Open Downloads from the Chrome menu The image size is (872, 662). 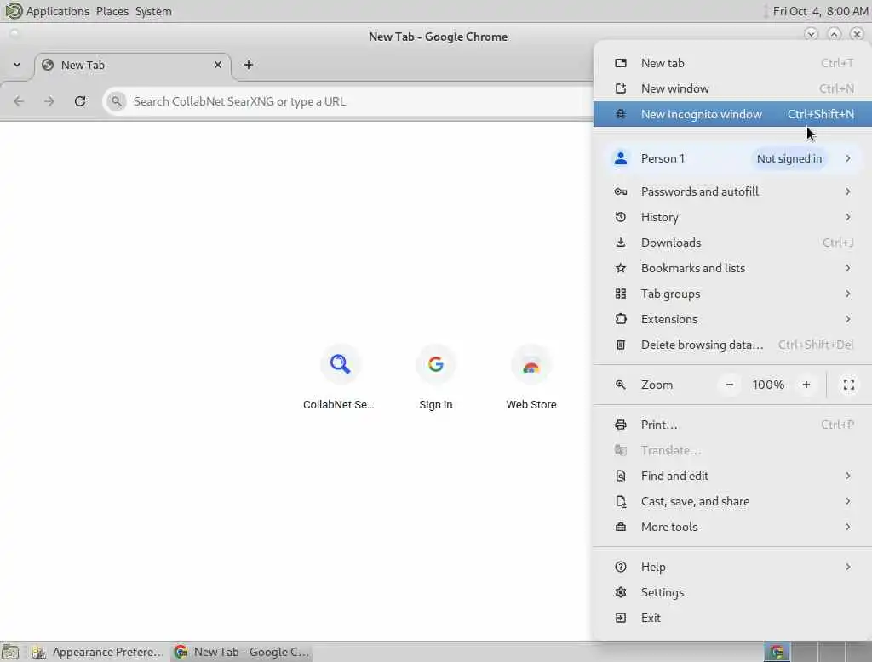pos(732,243)
